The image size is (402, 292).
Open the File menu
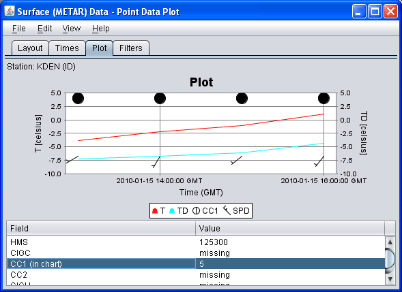pyautogui.click(x=19, y=29)
